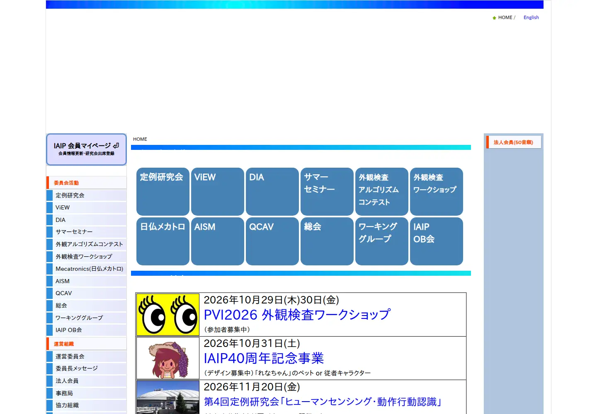Screen dimensions: 597x414
Task: Select サマーセミナー in the sidebar menu
Action: coord(87,232)
